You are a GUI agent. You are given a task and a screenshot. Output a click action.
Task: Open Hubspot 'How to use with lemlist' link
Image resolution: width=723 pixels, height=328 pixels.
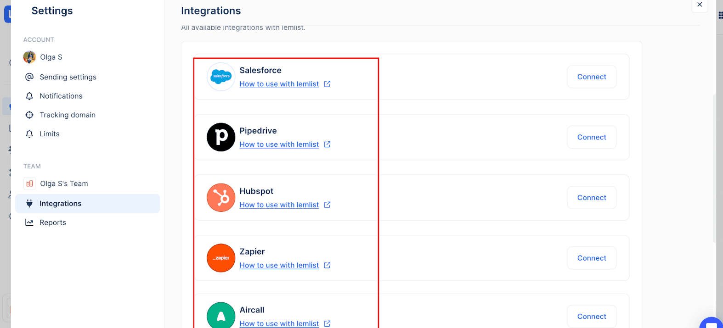[279, 205]
